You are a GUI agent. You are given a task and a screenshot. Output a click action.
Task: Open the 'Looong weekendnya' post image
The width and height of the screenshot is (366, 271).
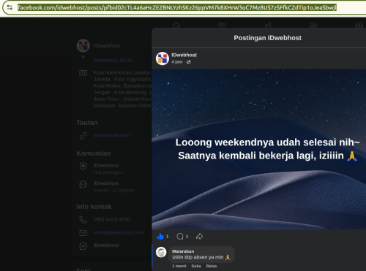pos(259,149)
